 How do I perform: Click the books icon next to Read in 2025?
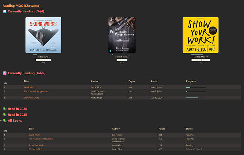click(5, 115)
